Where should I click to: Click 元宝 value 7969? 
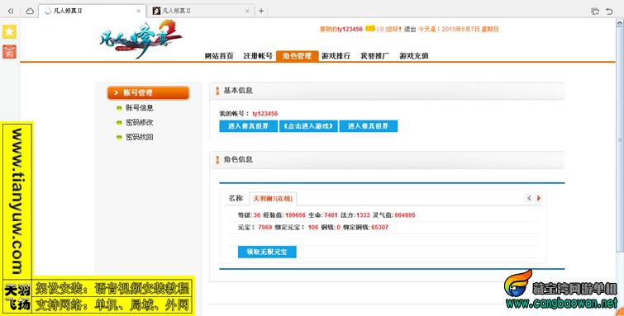click(x=265, y=228)
